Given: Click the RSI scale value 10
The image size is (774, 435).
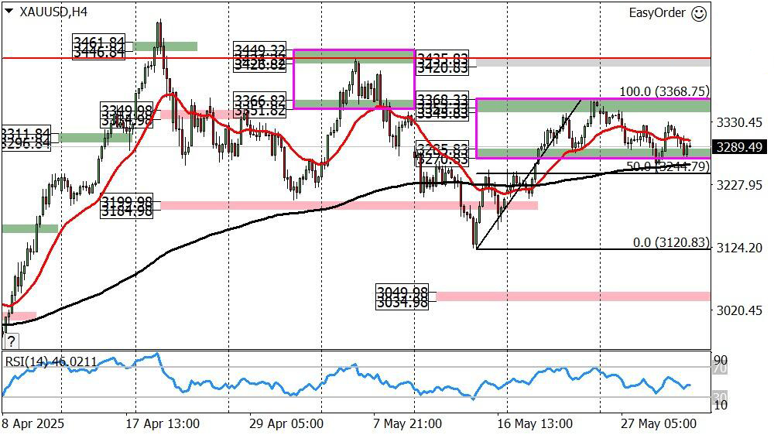Looking at the screenshot, I should tap(721, 406).
